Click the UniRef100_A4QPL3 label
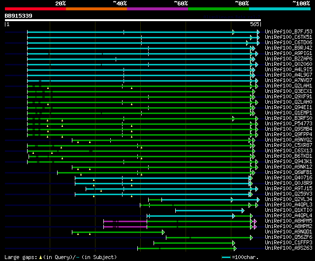315x261 pixels. (x=288, y=205)
